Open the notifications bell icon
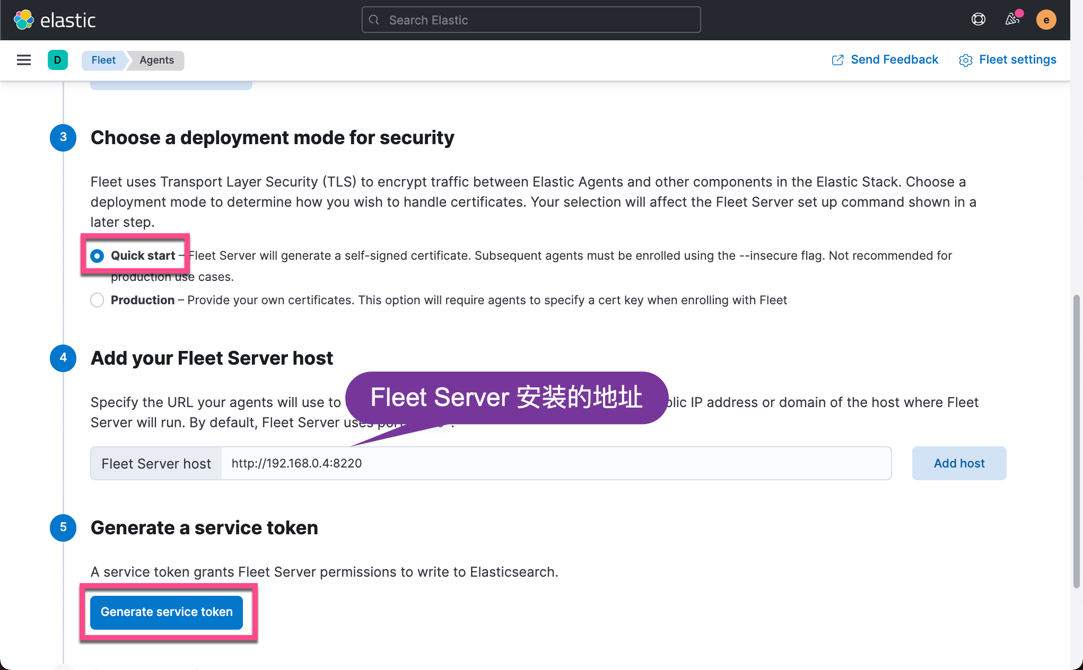This screenshot has width=1083, height=670. pos(1012,19)
